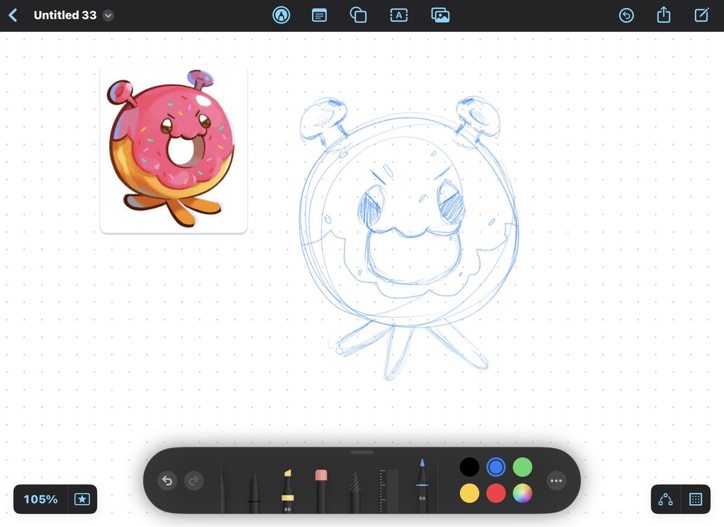Toggle the drawing markup pen icon
The width and height of the screenshot is (724, 527).
pos(281,15)
